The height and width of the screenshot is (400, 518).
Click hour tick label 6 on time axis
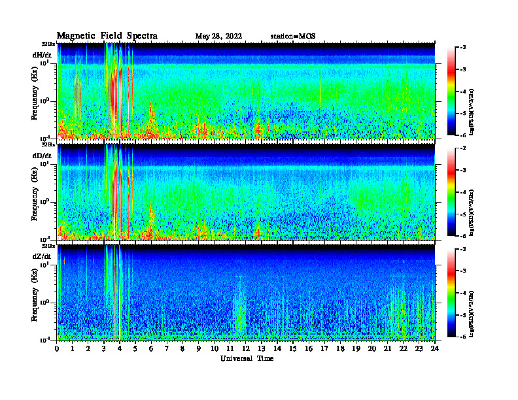[151, 348]
